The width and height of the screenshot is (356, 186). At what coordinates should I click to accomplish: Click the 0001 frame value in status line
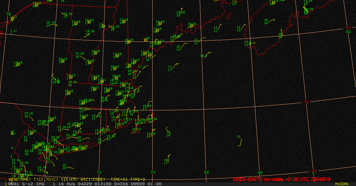[14, 184]
